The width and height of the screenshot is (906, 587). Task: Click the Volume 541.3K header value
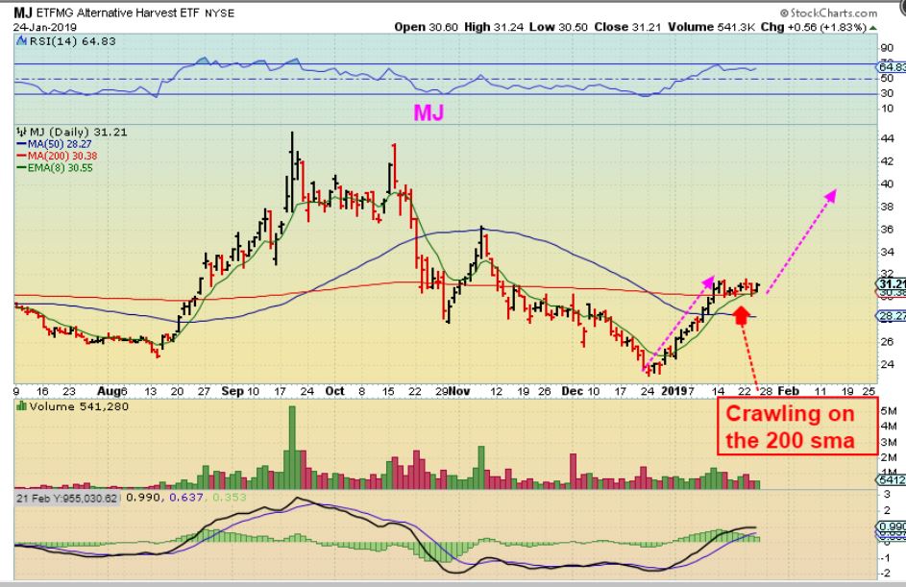point(711,27)
